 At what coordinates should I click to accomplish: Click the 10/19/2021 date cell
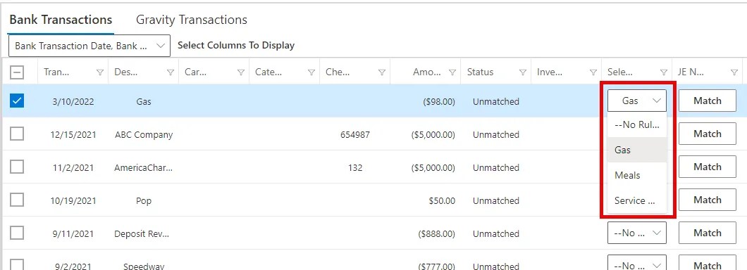tap(73, 201)
